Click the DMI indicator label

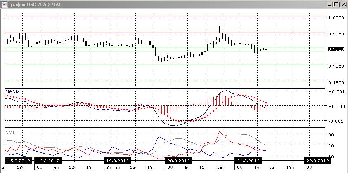[9, 132]
